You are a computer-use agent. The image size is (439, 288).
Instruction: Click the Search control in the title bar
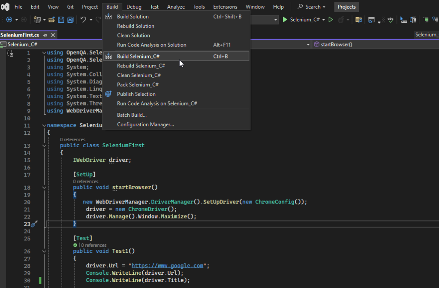[x=311, y=6]
